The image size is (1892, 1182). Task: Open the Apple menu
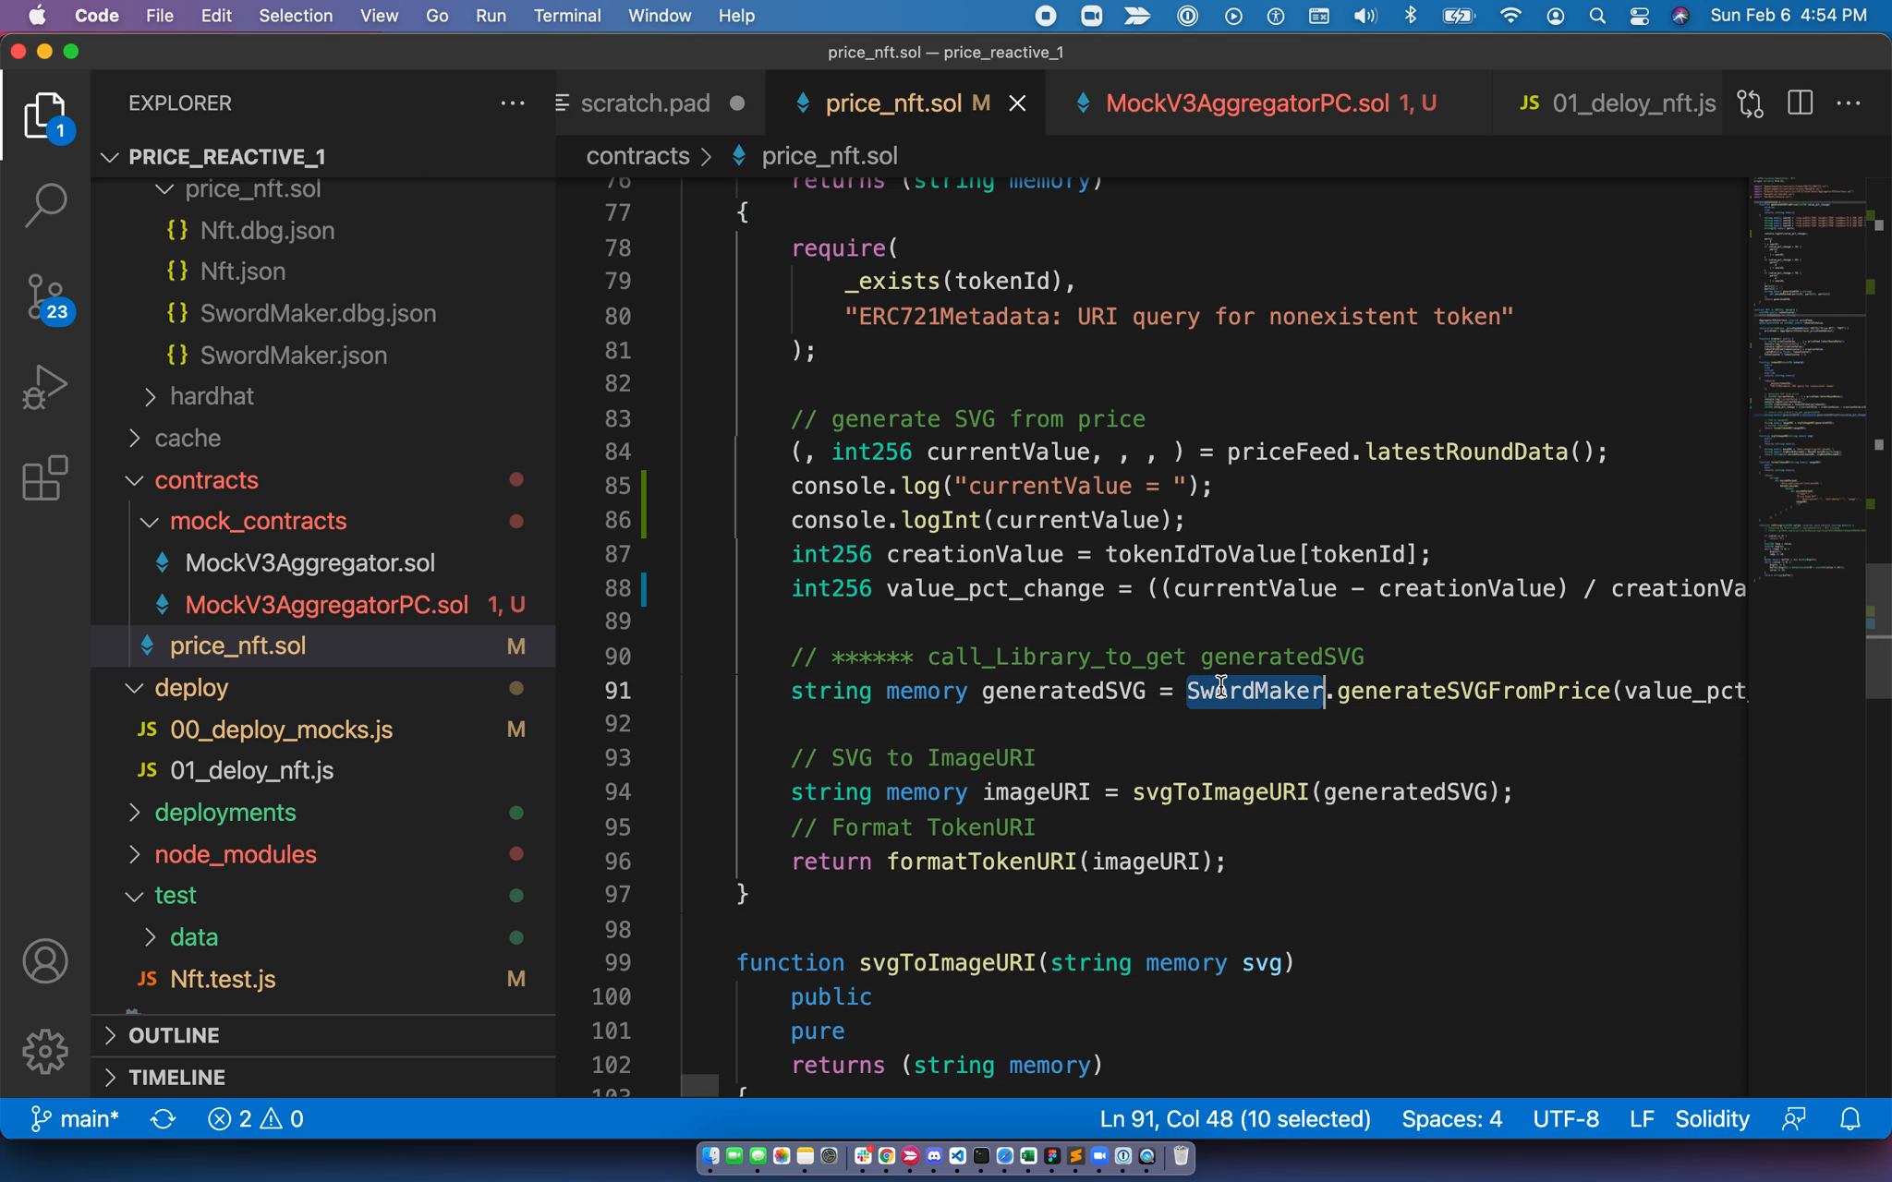pyautogui.click(x=37, y=16)
